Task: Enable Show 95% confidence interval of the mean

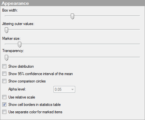Action: pyautogui.click(x=4, y=74)
